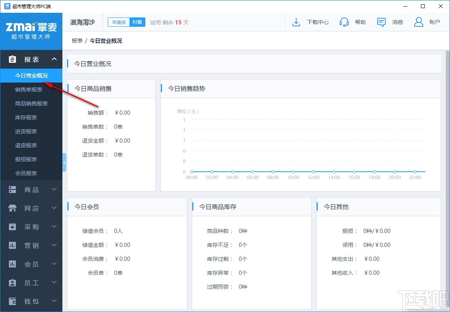Screen dimensions: 450x312
Task: Click the 采购 sidebar icon
Action: (12, 227)
